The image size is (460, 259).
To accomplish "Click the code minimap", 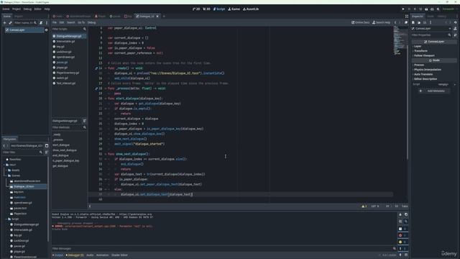I will click(400, 40).
